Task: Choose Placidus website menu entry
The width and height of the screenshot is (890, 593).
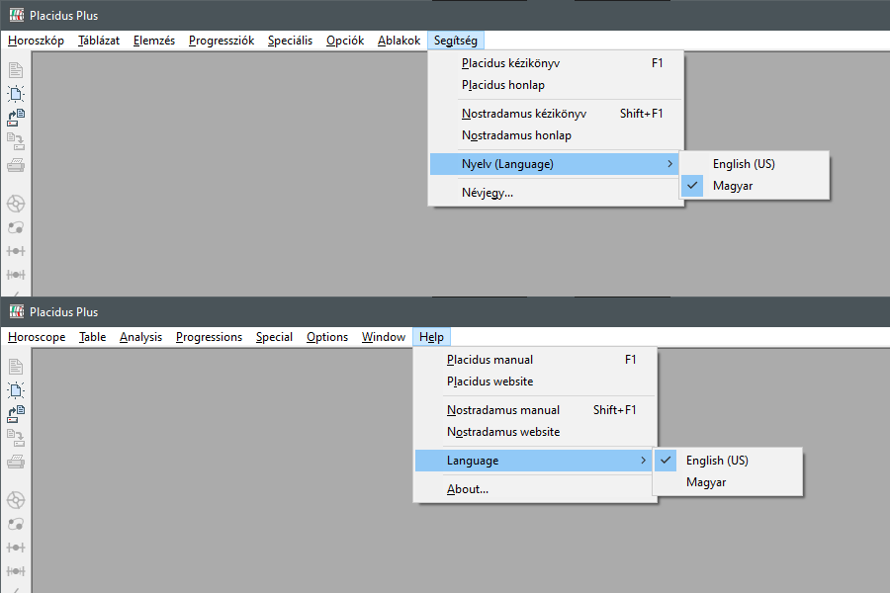Action: pos(535,381)
